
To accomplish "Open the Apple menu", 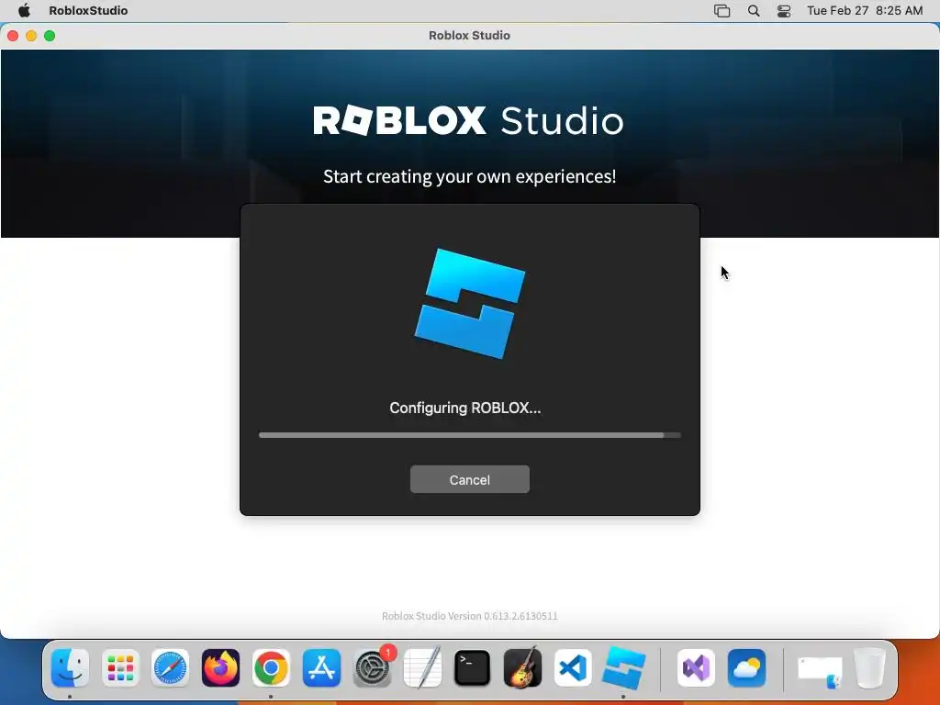I will (24, 10).
